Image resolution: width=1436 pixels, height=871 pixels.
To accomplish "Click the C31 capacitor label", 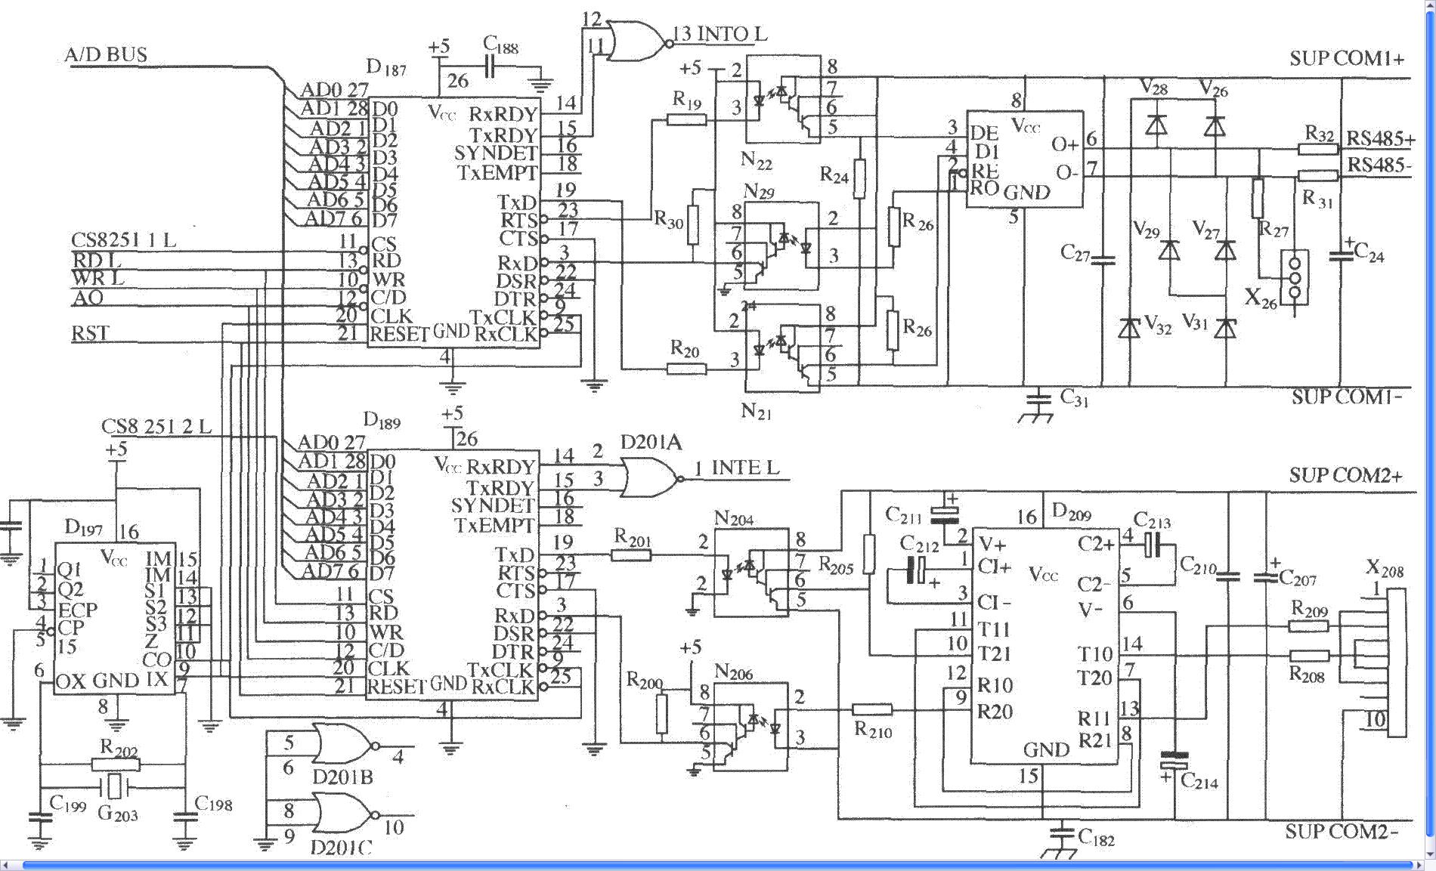I will (1075, 397).
